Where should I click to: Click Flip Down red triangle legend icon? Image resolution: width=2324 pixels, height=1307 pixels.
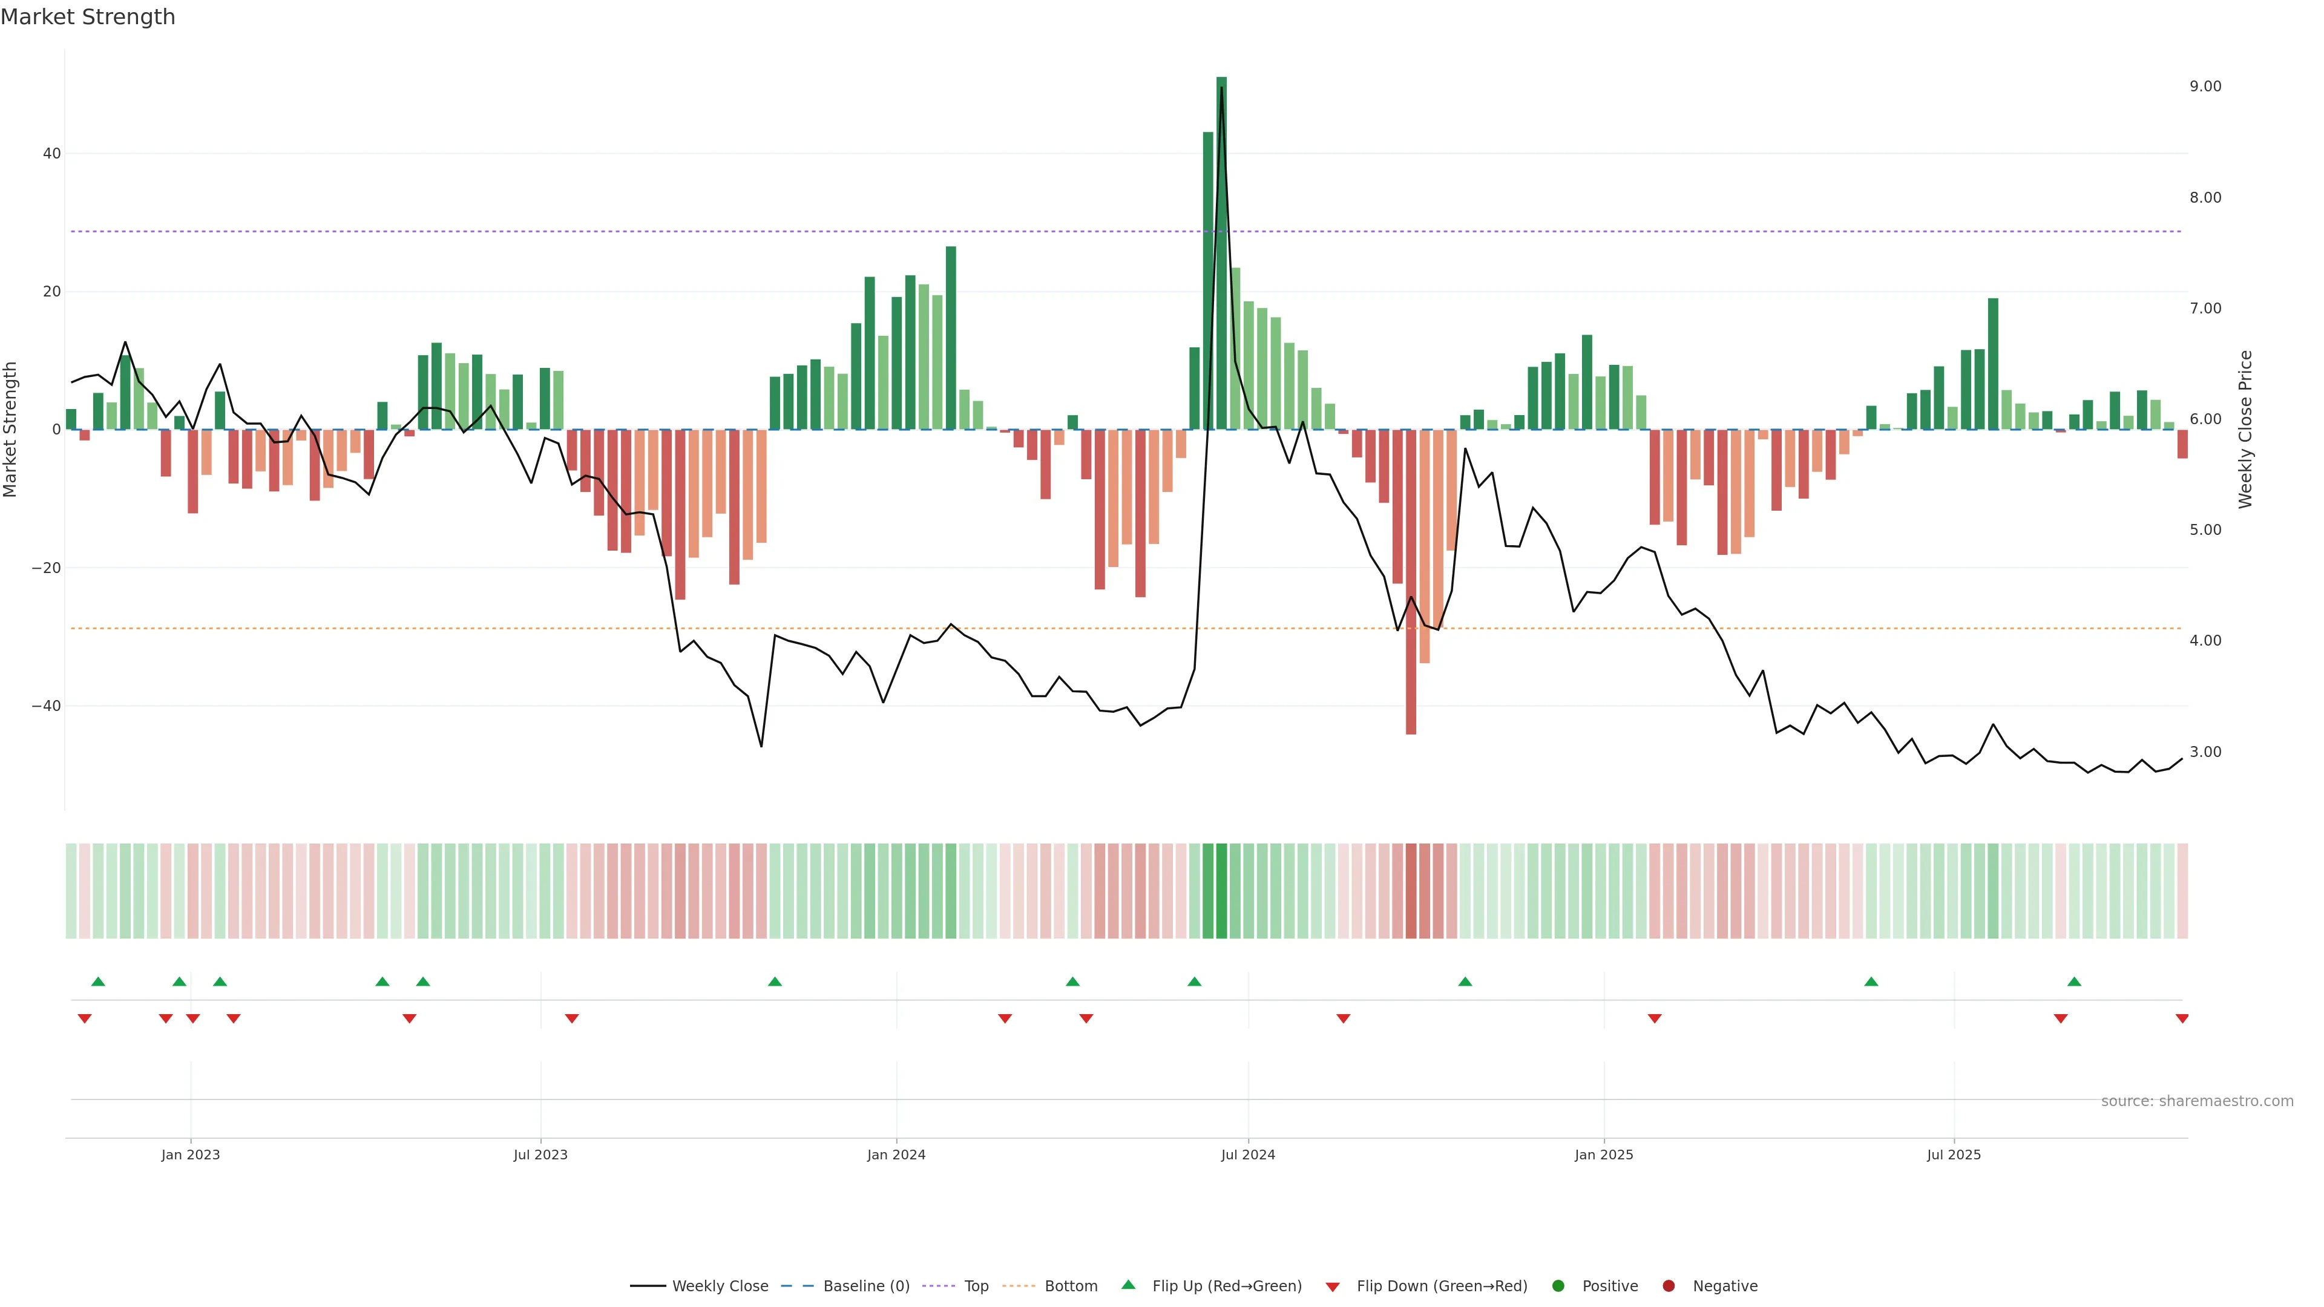1333,1286
